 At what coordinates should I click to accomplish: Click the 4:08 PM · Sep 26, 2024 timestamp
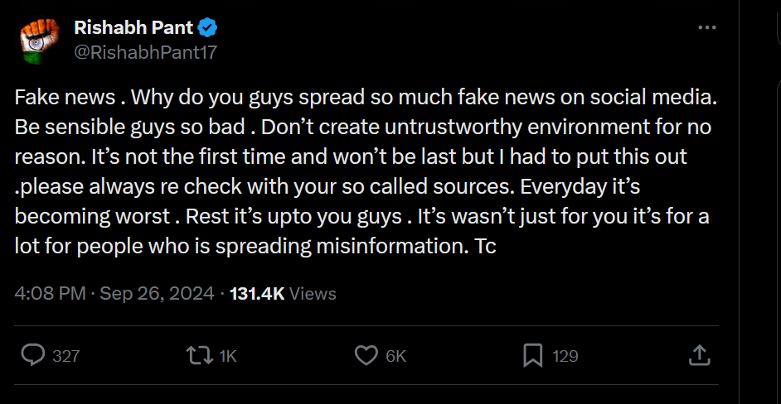tap(115, 293)
